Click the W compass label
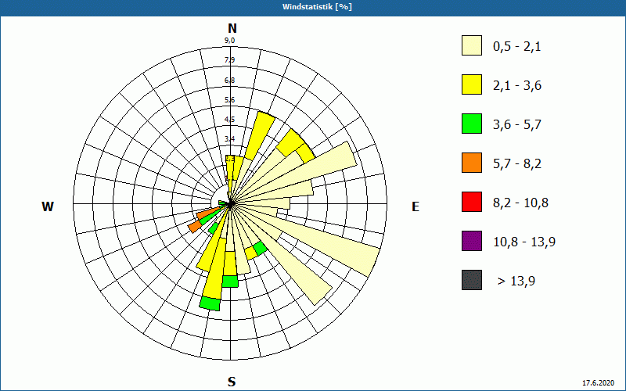This screenshot has height=391, width=626. point(48,206)
